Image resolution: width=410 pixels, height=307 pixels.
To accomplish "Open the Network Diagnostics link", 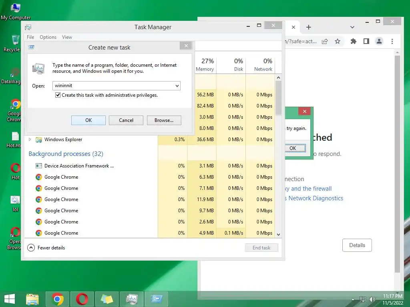I will click(x=314, y=198).
